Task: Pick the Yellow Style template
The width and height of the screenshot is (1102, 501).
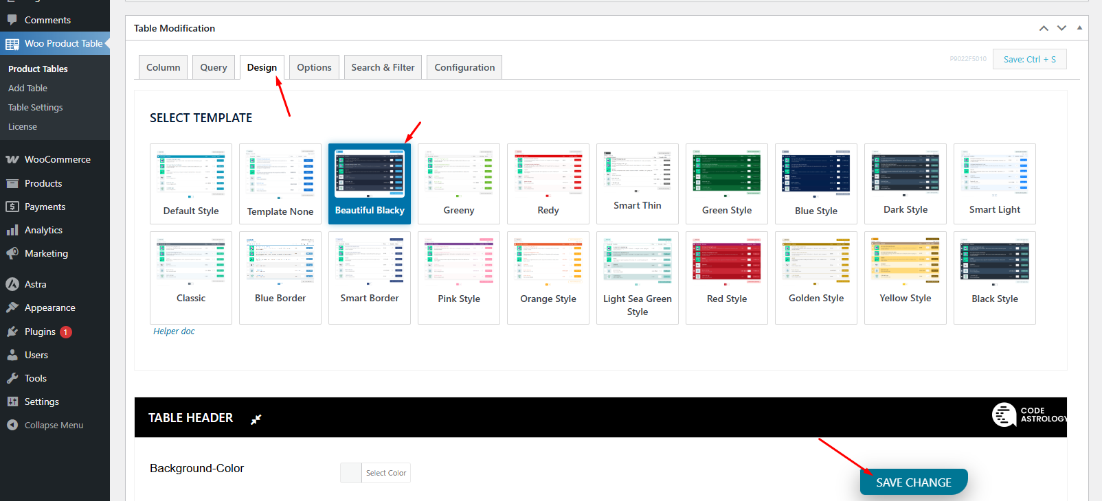Action: tap(906, 278)
